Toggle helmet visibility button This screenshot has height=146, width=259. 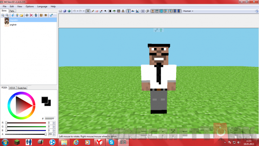[x=157, y=11]
